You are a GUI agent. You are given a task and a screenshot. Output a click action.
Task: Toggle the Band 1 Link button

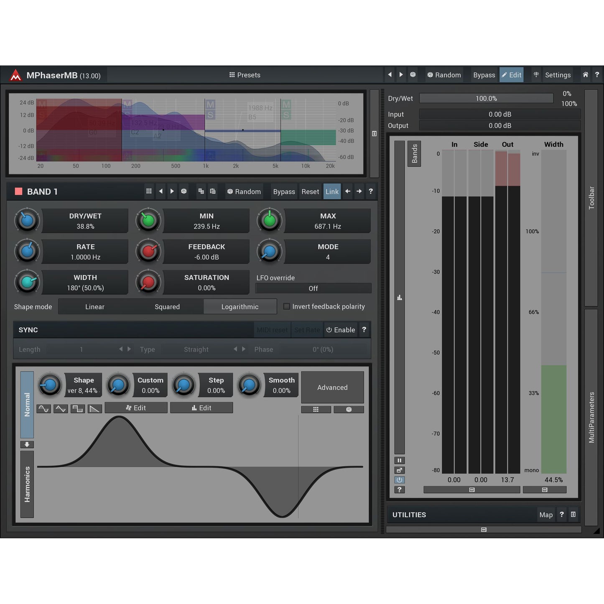[x=332, y=191]
